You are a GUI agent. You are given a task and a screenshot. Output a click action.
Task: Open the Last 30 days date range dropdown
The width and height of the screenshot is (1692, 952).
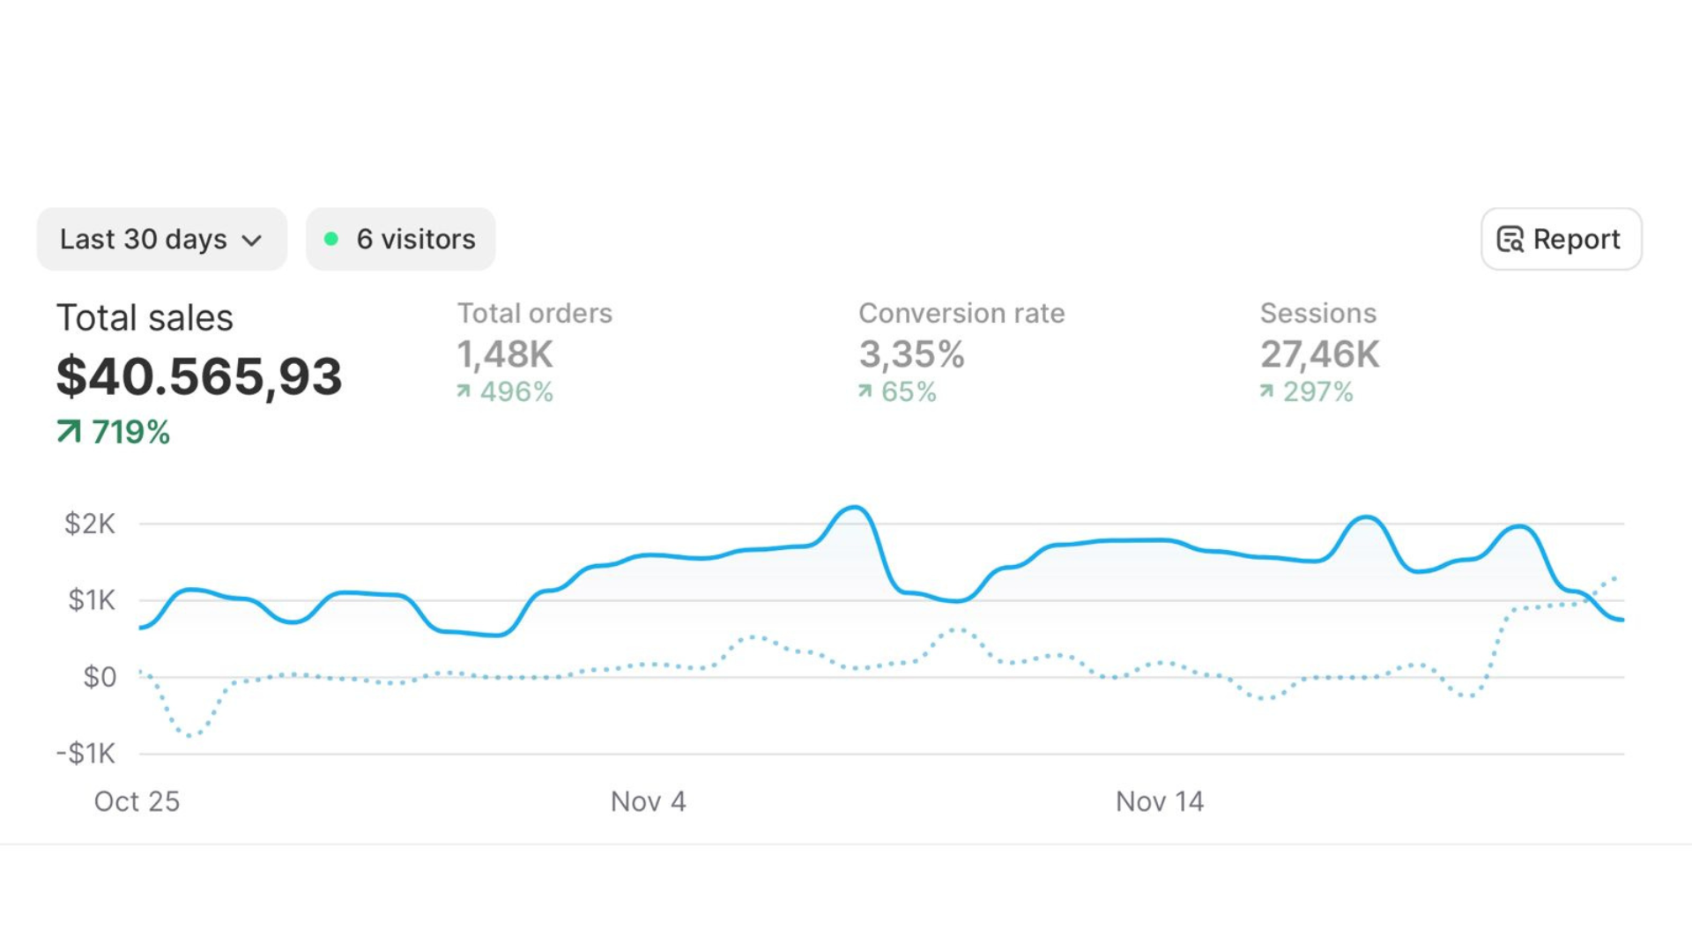point(161,239)
